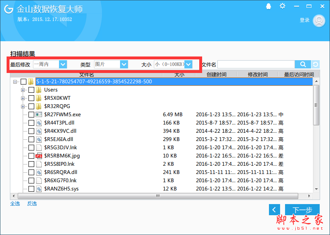The image size is (330, 235).
Task: Expand the $R5X0KWT folder node
Action: coord(23,98)
